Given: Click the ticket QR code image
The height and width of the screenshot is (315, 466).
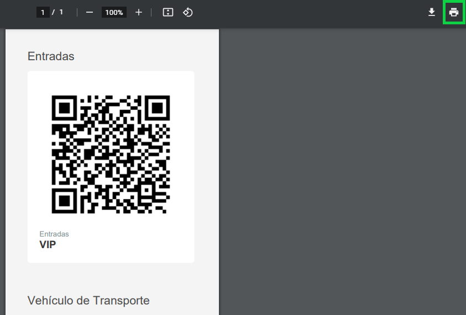Looking at the screenshot, I should coord(111,154).
